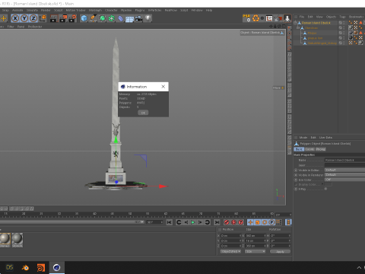Switch to the Basic attributes tab

pyautogui.click(x=299, y=149)
